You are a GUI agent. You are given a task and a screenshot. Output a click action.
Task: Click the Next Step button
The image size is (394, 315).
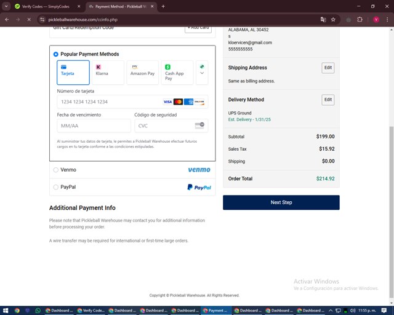tap(281, 202)
